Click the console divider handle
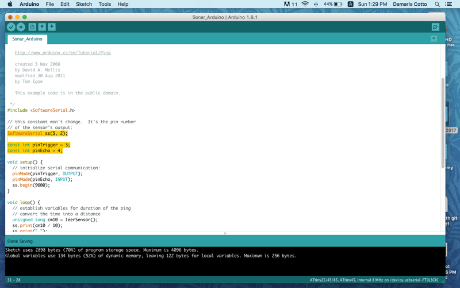Viewport: 460px width, 288px height. click(225, 233)
